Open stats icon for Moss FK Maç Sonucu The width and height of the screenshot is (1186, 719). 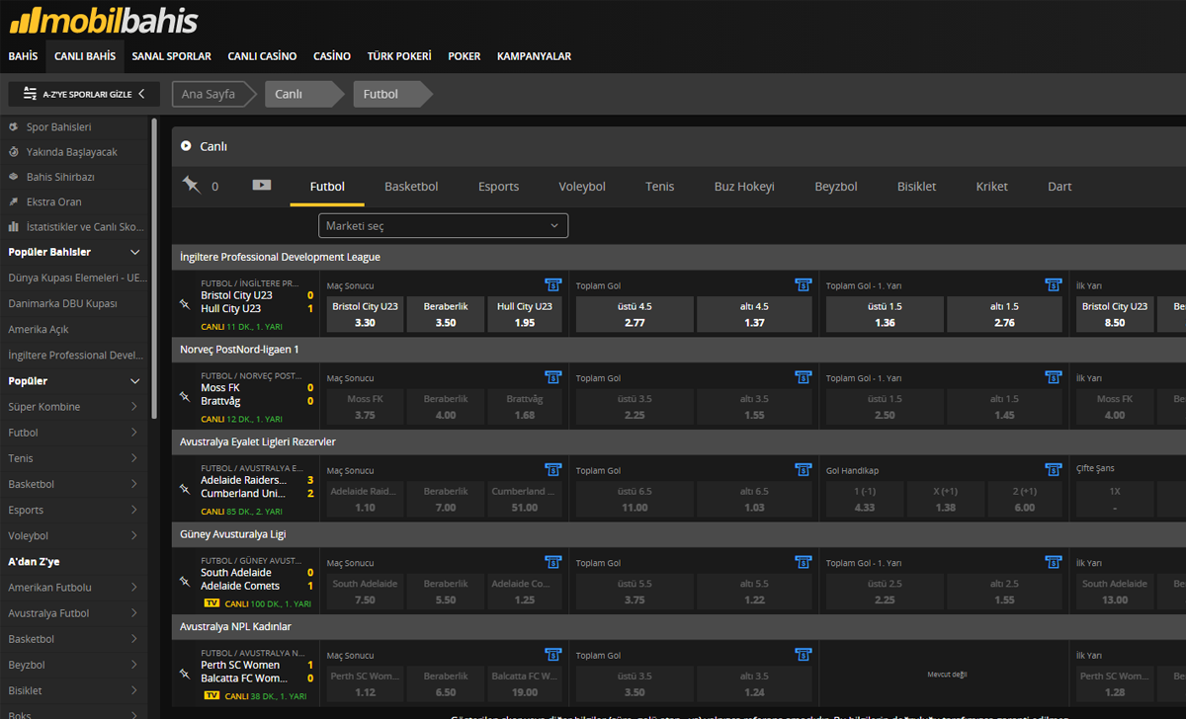[552, 377]
